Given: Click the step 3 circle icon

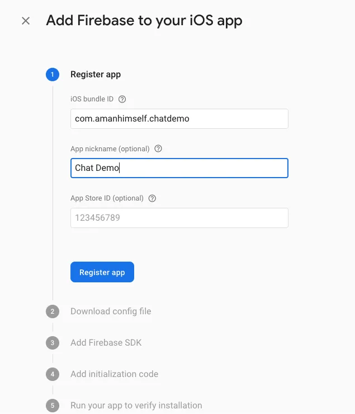Looking at the screenshot, I should pyautogui.click(x=53, y=343).
